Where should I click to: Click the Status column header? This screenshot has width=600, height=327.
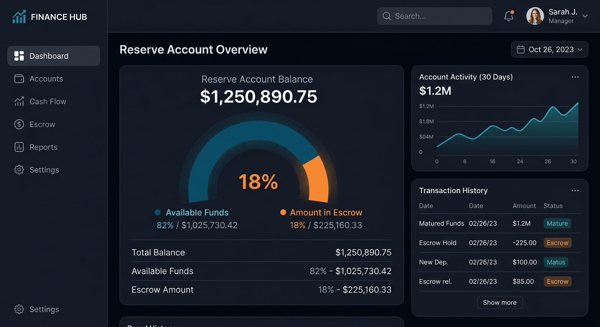click(x=553, y=206)
